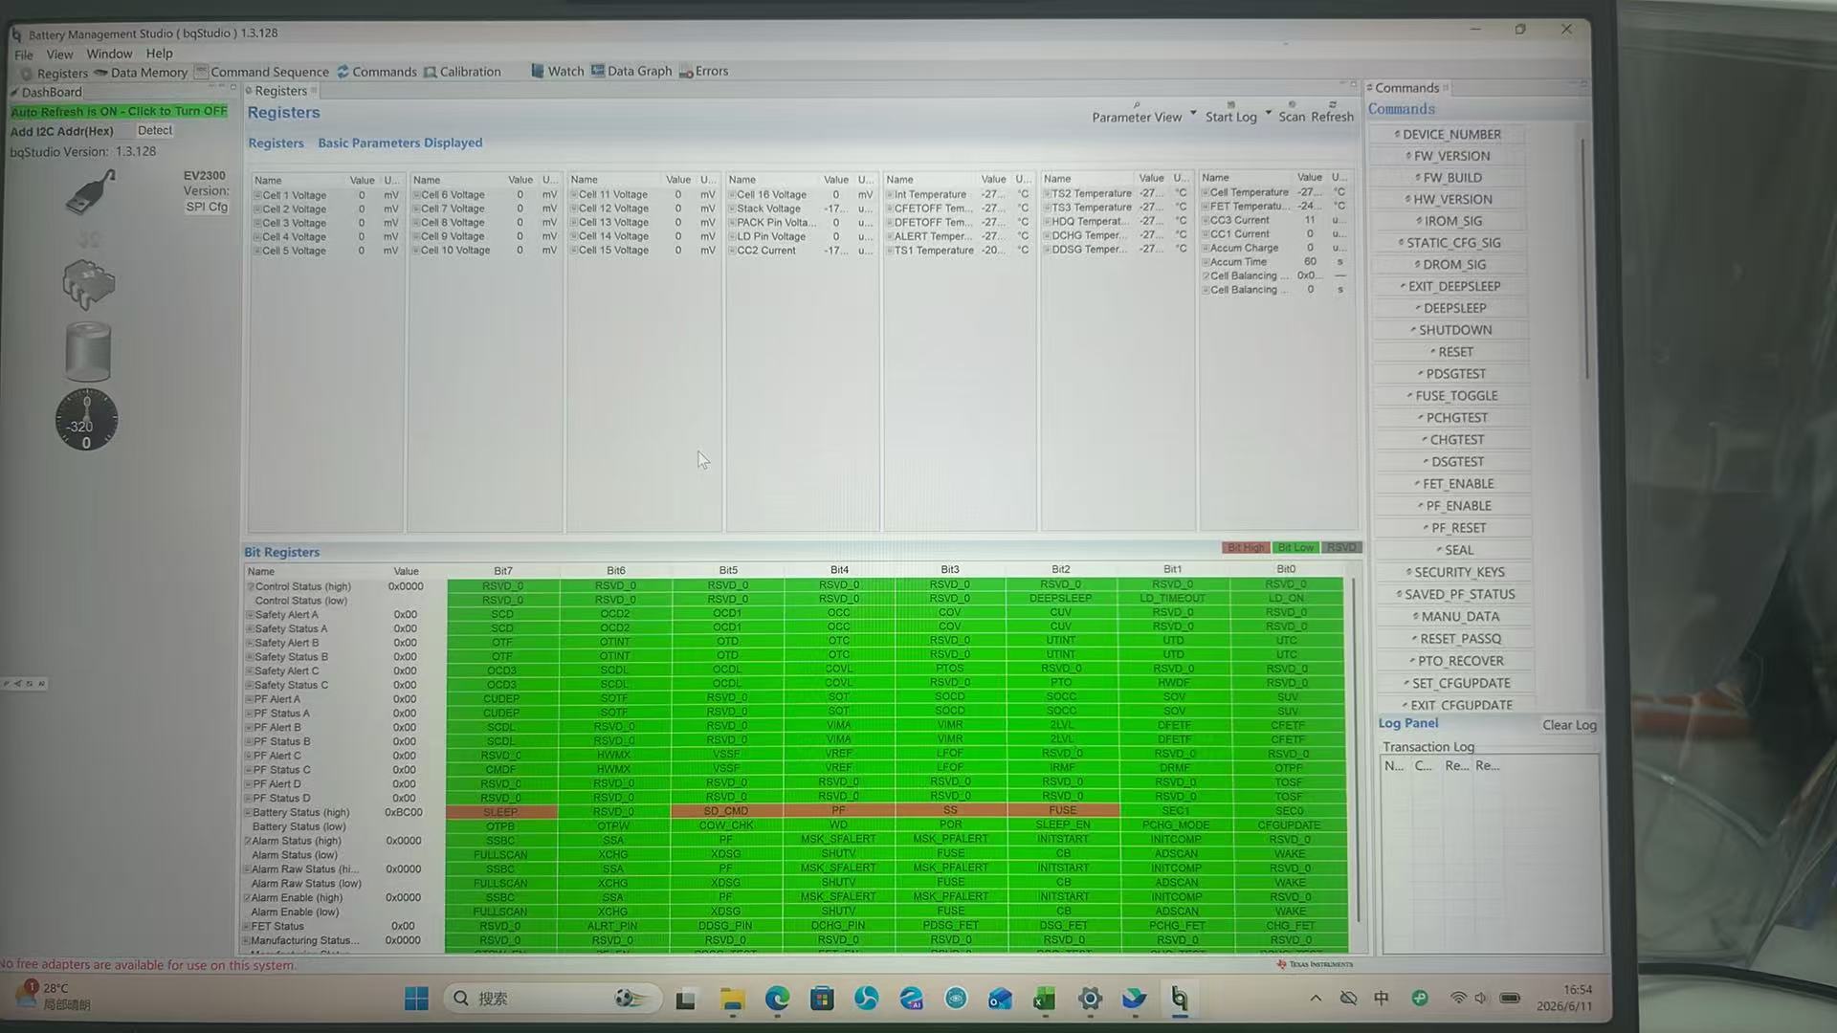The height and width of the screenshot is (1033, 1837).
Task: Open the bqStudio taskbar icon
Action: 1180,1000
